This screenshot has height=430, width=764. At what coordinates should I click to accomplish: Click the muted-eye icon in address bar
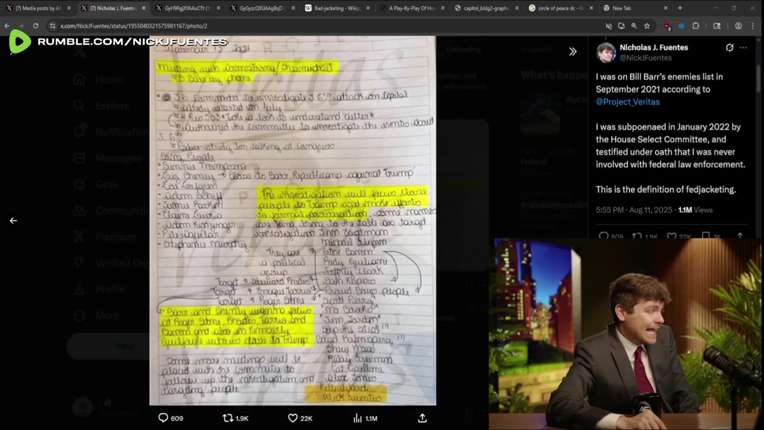coord(609,26)
